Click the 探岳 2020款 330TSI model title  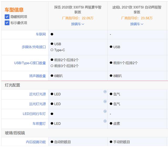coord(78,10)
